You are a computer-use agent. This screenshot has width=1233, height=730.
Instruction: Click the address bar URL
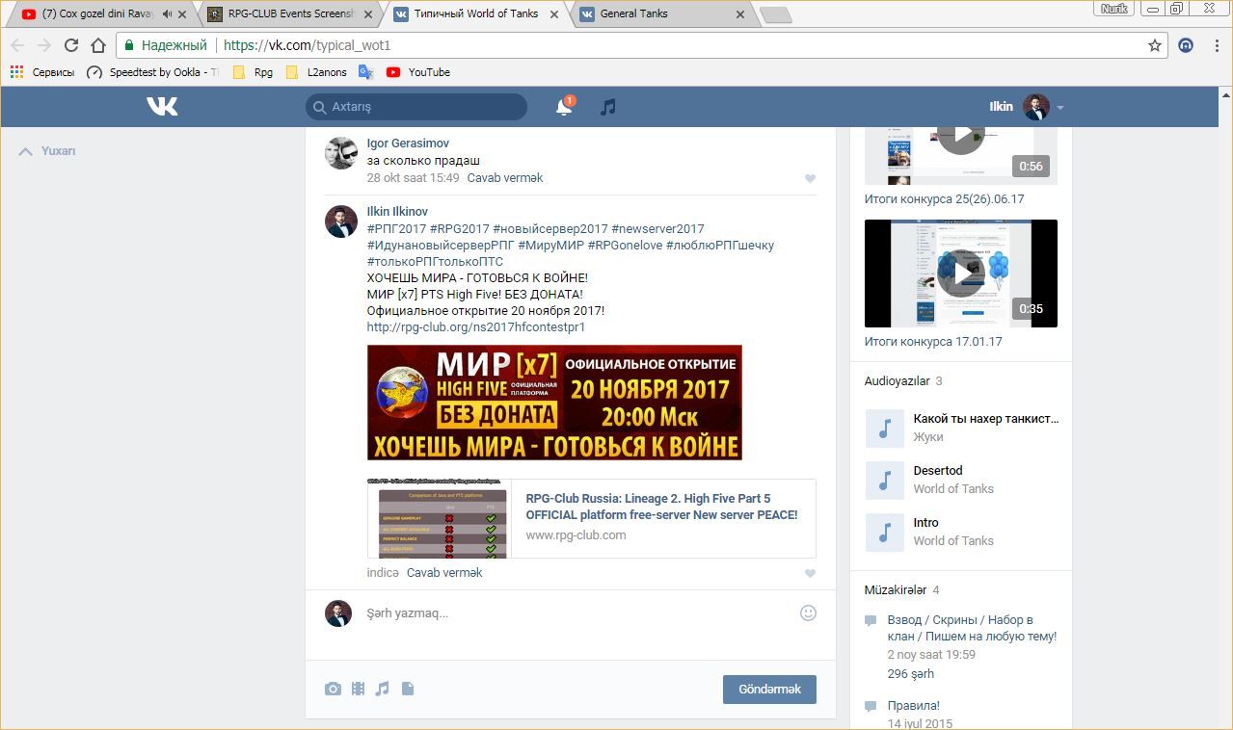[x=307, y=45]
